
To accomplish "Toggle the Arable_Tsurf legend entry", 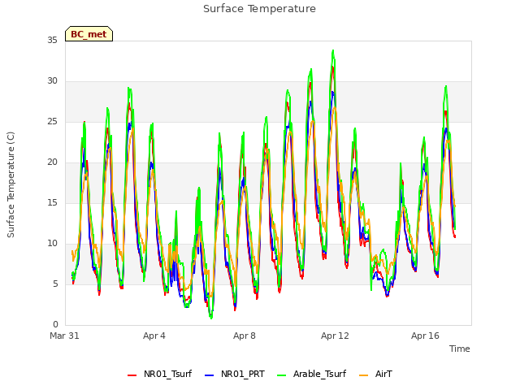I will pyautogui.click(x=312, y=375).
